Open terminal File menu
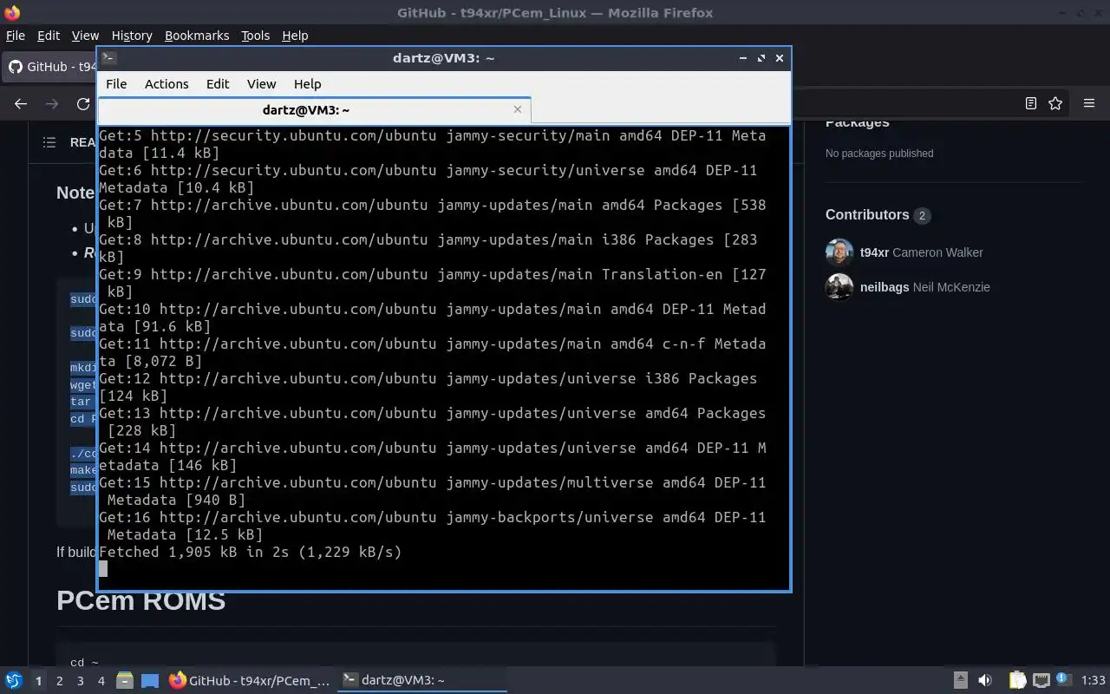The width and height of the screenshot is (1110, 694). pyautogui.click(x=116, y=84)
